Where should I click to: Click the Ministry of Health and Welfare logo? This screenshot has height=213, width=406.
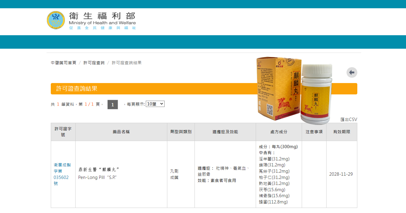[55, 20]
